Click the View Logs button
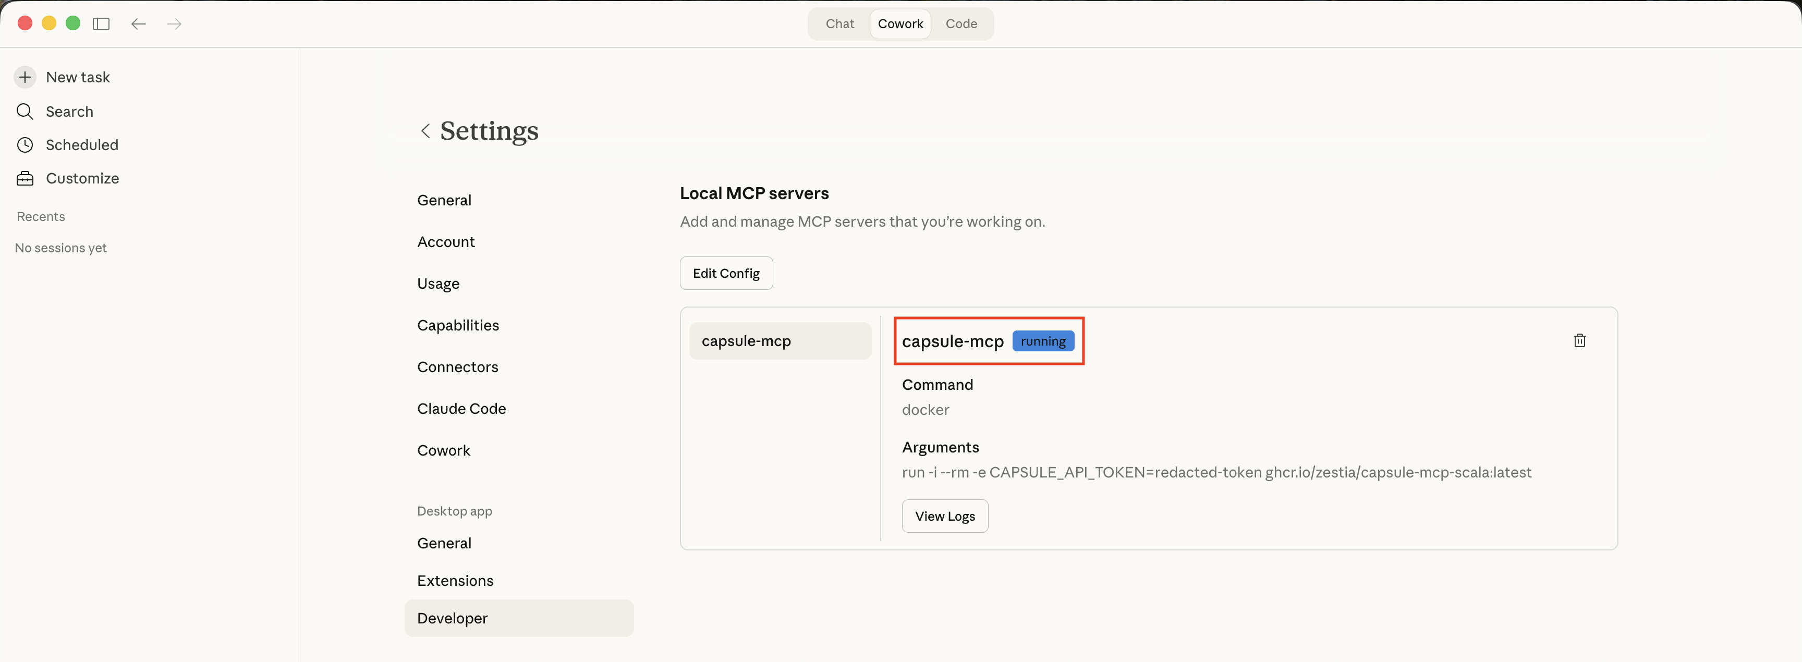Screen dimensions: 1802x662 click(x=944, y=516)
